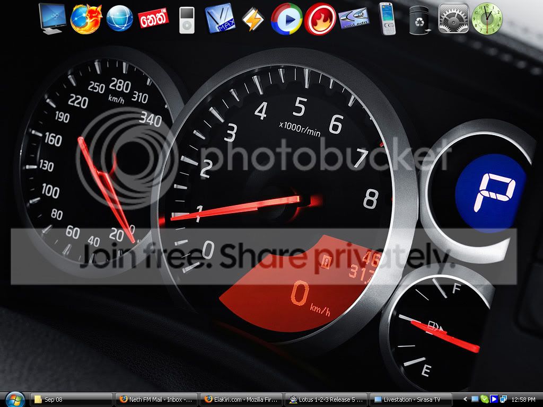The height and width of the screenshot is (407, 543).
Task: Open the blue globe network icon
Action: (119, 19)
